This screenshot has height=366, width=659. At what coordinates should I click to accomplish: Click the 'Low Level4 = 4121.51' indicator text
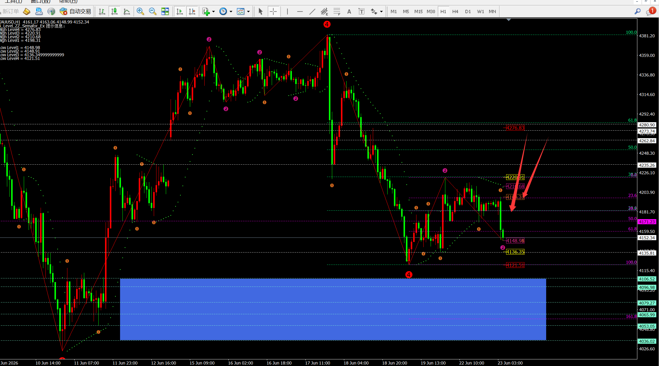tap(20, 58)
